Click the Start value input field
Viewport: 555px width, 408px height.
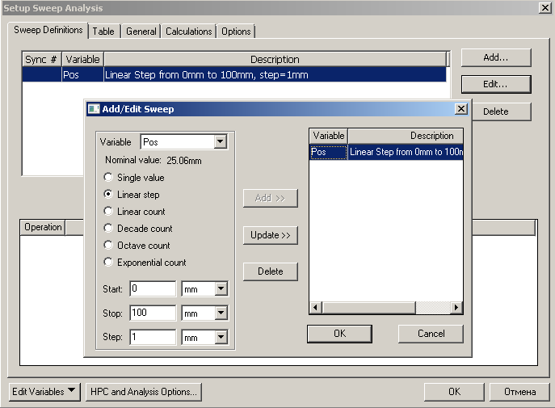[x=153, y=288]
